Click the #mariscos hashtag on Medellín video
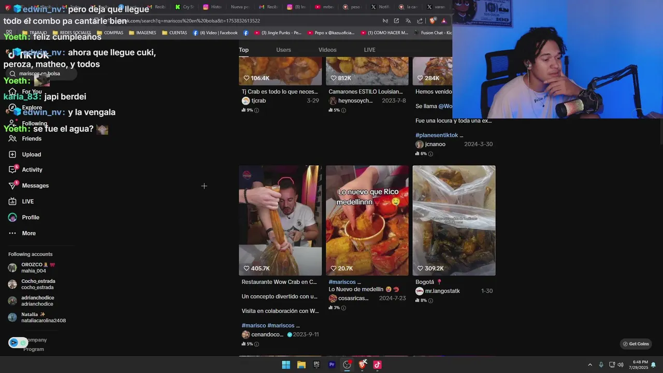 342,282
